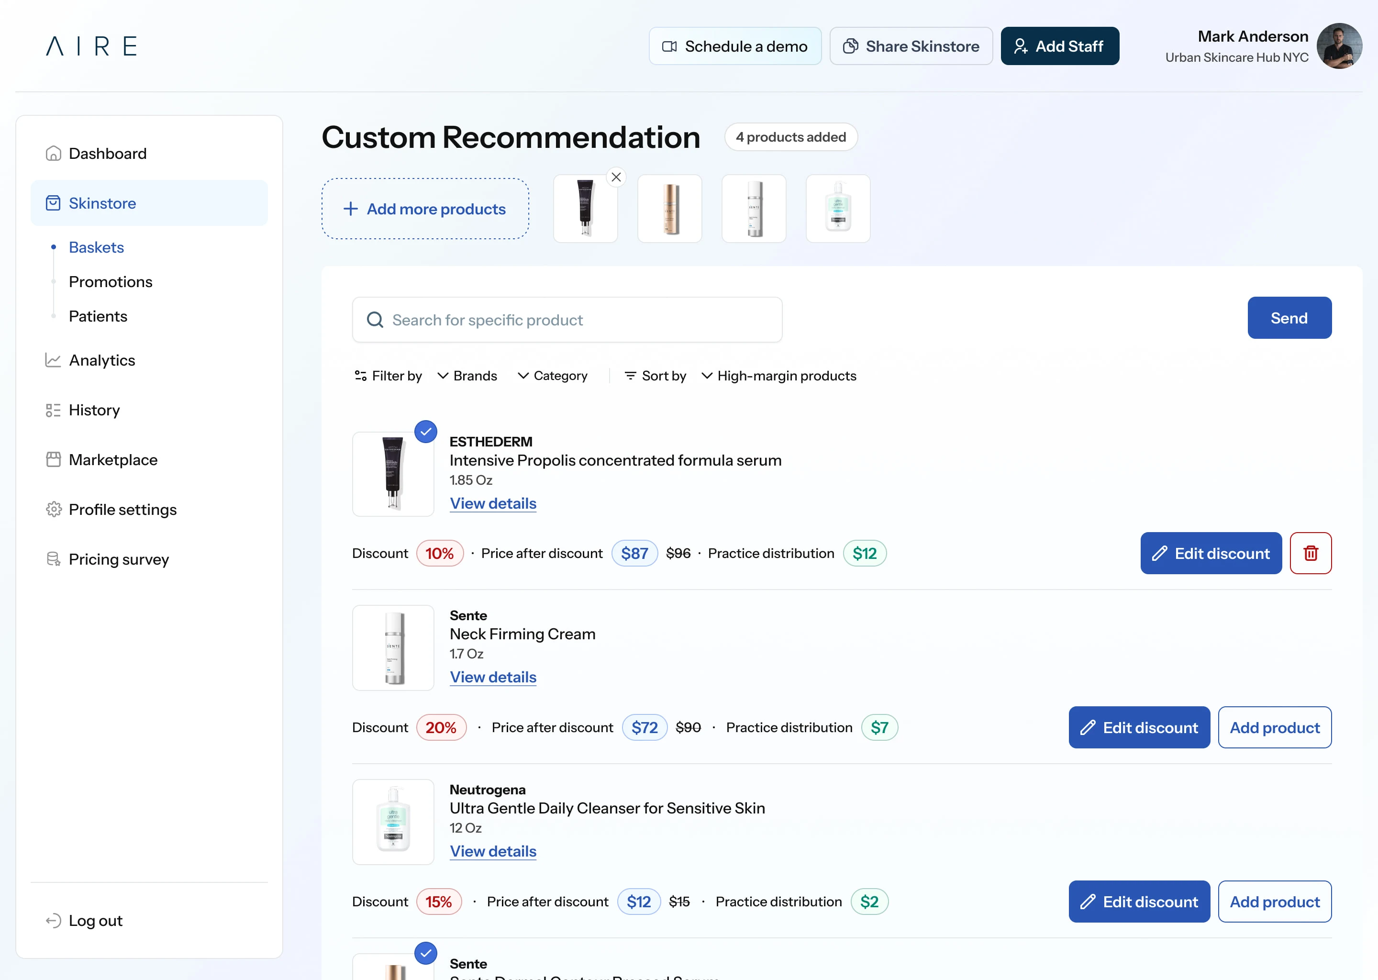Image resolution: width=1378 pixels, height=980 pixels.
Task: View details of Ultra Gentle Daily Cleanser
Action: click(493, 851)
